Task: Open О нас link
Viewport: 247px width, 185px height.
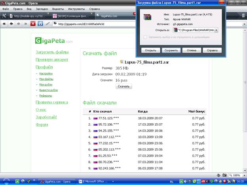Action: point(41,110)
